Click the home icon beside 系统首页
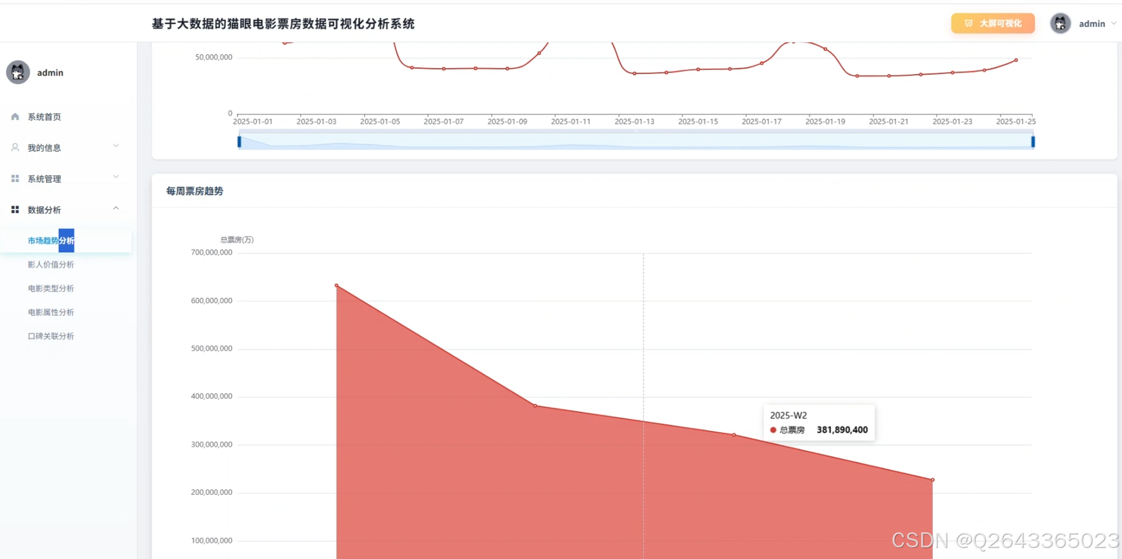 15,117
